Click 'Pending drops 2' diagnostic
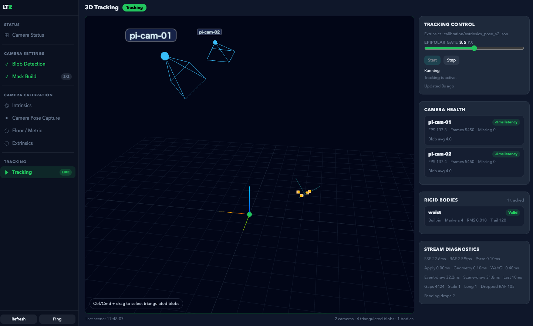The image size is (533, 326). pos(439,296)
